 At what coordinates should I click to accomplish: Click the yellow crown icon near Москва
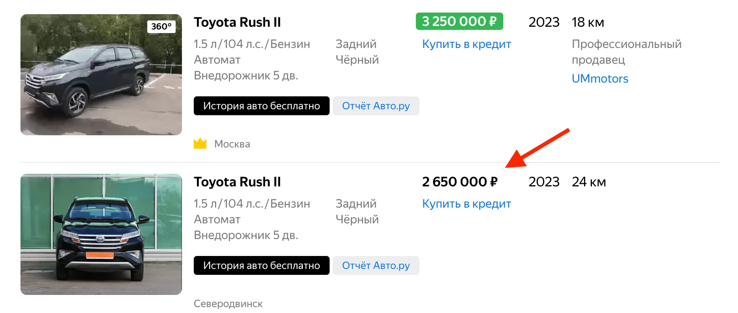pyautogui.click(x=200, y=144)
